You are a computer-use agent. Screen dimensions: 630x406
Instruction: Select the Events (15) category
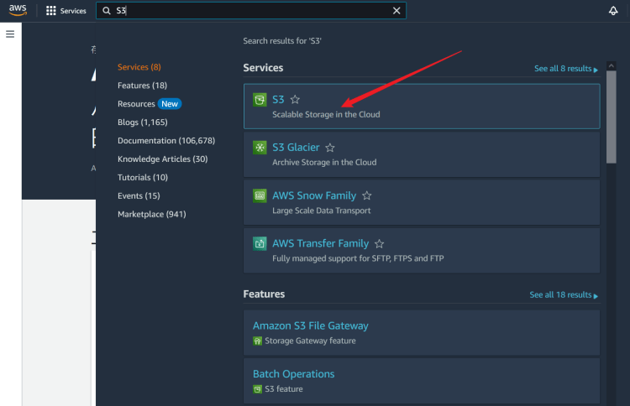point(139,195)
